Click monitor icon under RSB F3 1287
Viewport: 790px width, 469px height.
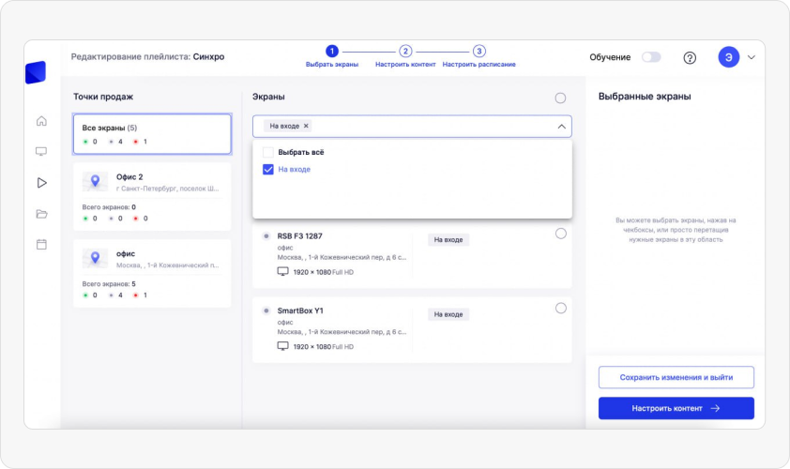tap(282, 271)
